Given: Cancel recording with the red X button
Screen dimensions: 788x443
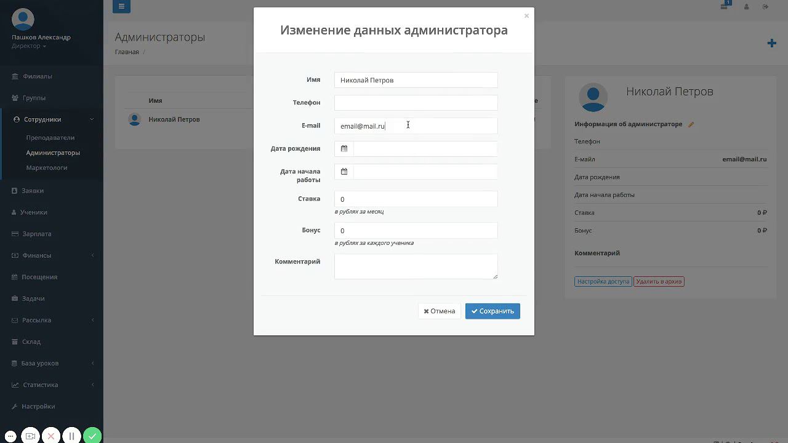Looking at the screenshot, I should pyautogui.click(x=51, y=436).
